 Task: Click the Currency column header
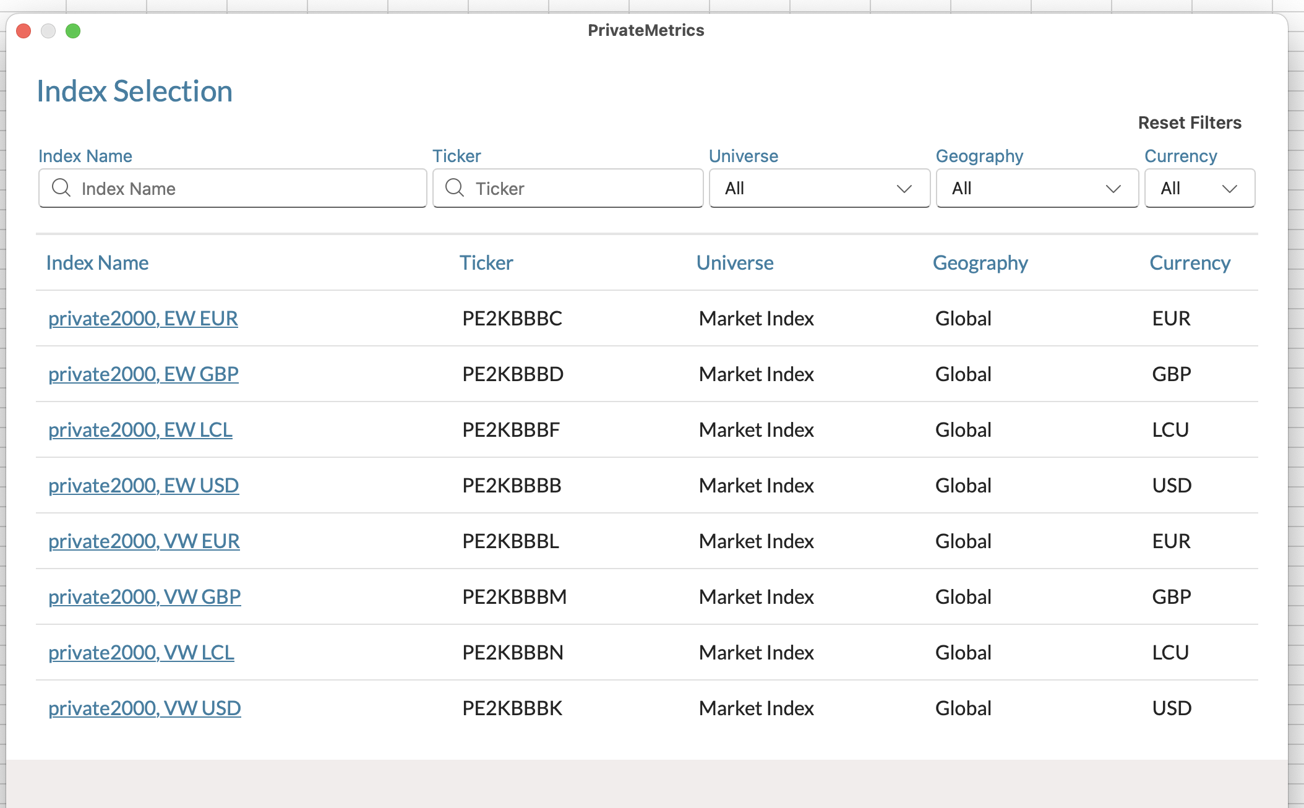click(x=1190, y=263)
